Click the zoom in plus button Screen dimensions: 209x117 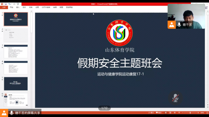click(x=198, y=113)
